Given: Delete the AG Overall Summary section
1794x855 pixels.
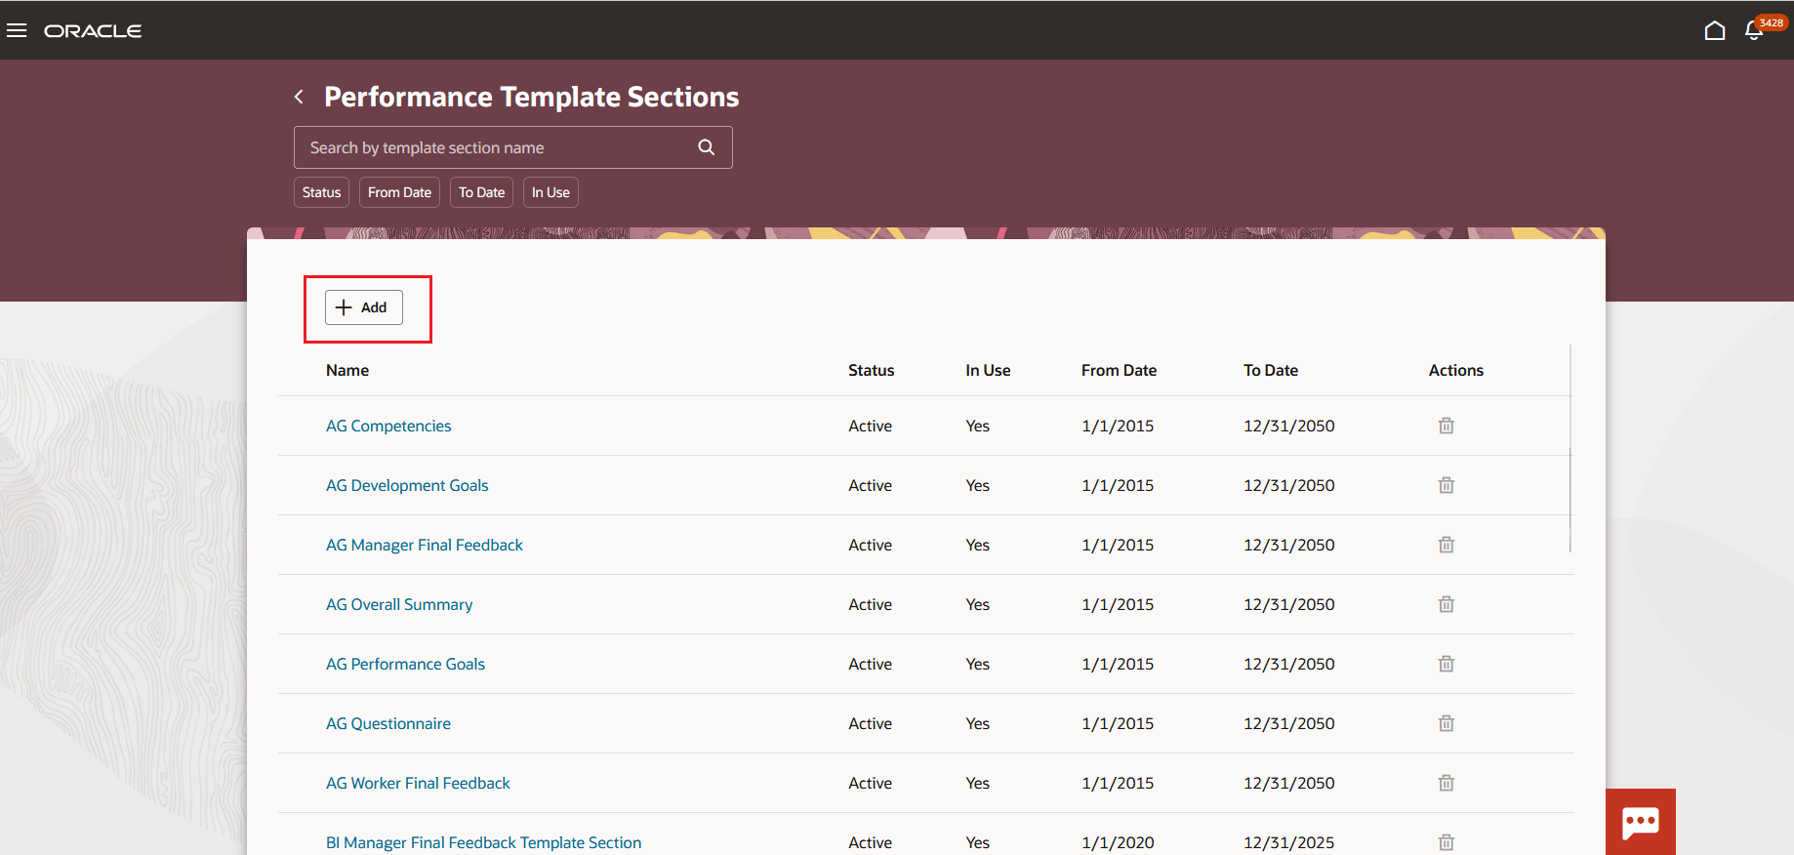Looking at the screenshot, I should (x=1446, y=604).
